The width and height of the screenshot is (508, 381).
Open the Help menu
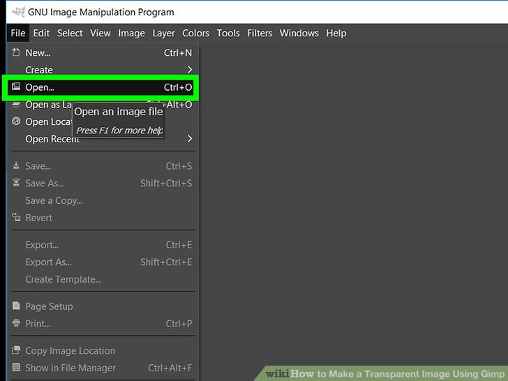(x=336, y=33)
